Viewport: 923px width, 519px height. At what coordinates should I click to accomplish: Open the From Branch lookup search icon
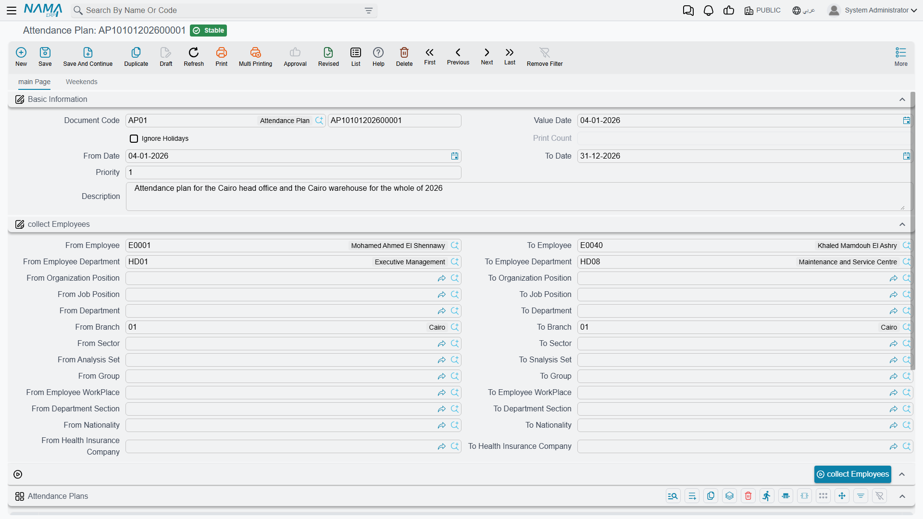[455, 327]
